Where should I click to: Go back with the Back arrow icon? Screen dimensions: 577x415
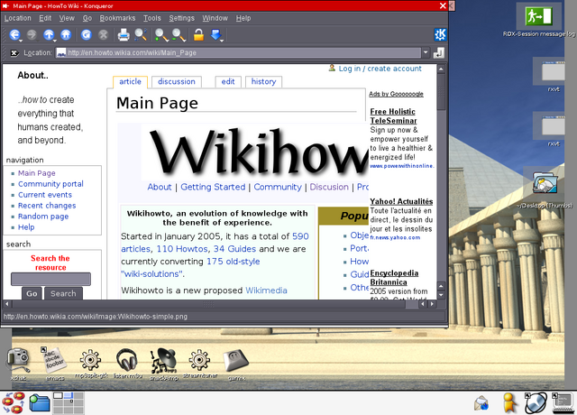coord(14,34)
